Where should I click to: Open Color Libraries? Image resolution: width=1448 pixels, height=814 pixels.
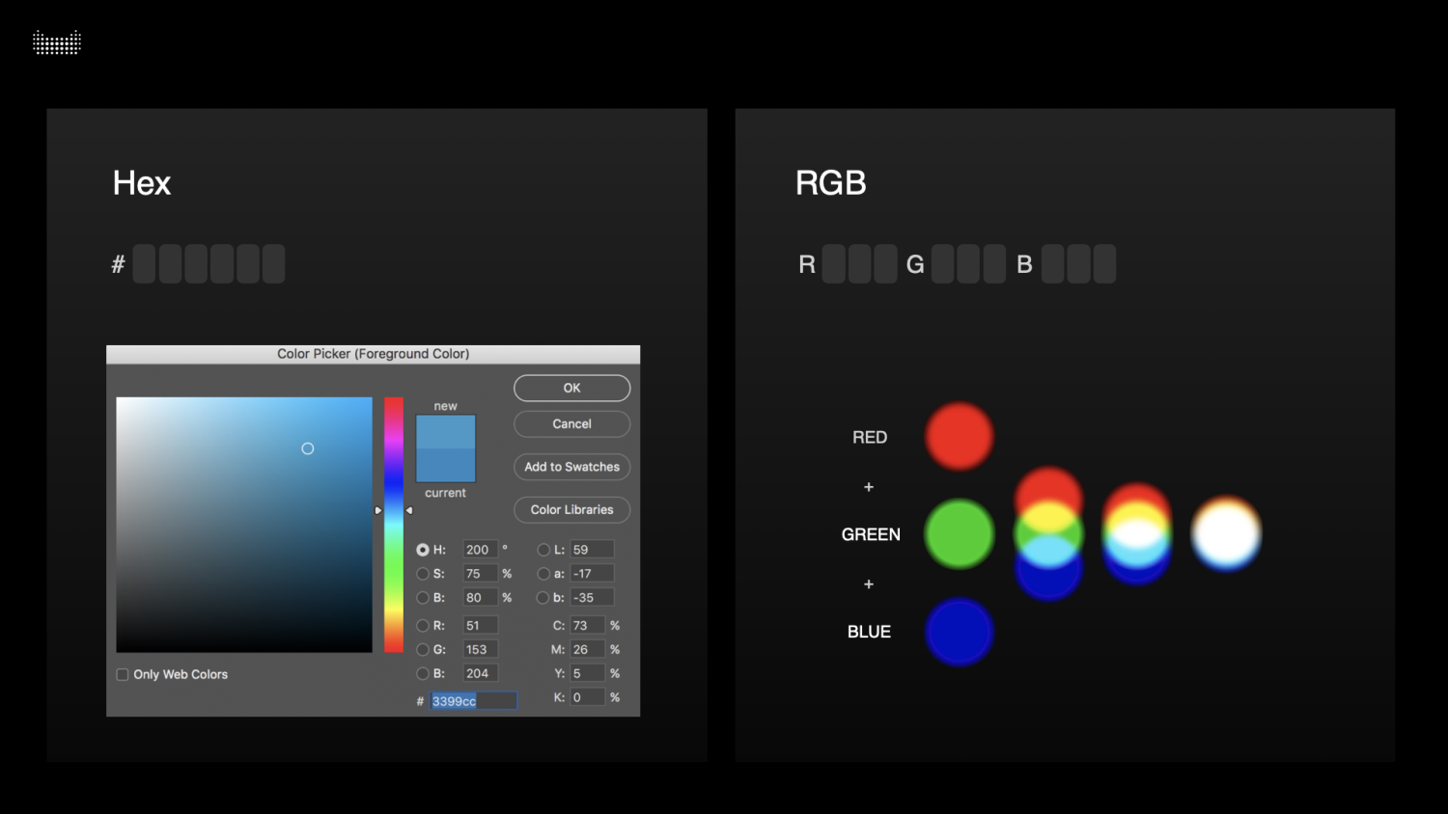(x=571, y=509)
